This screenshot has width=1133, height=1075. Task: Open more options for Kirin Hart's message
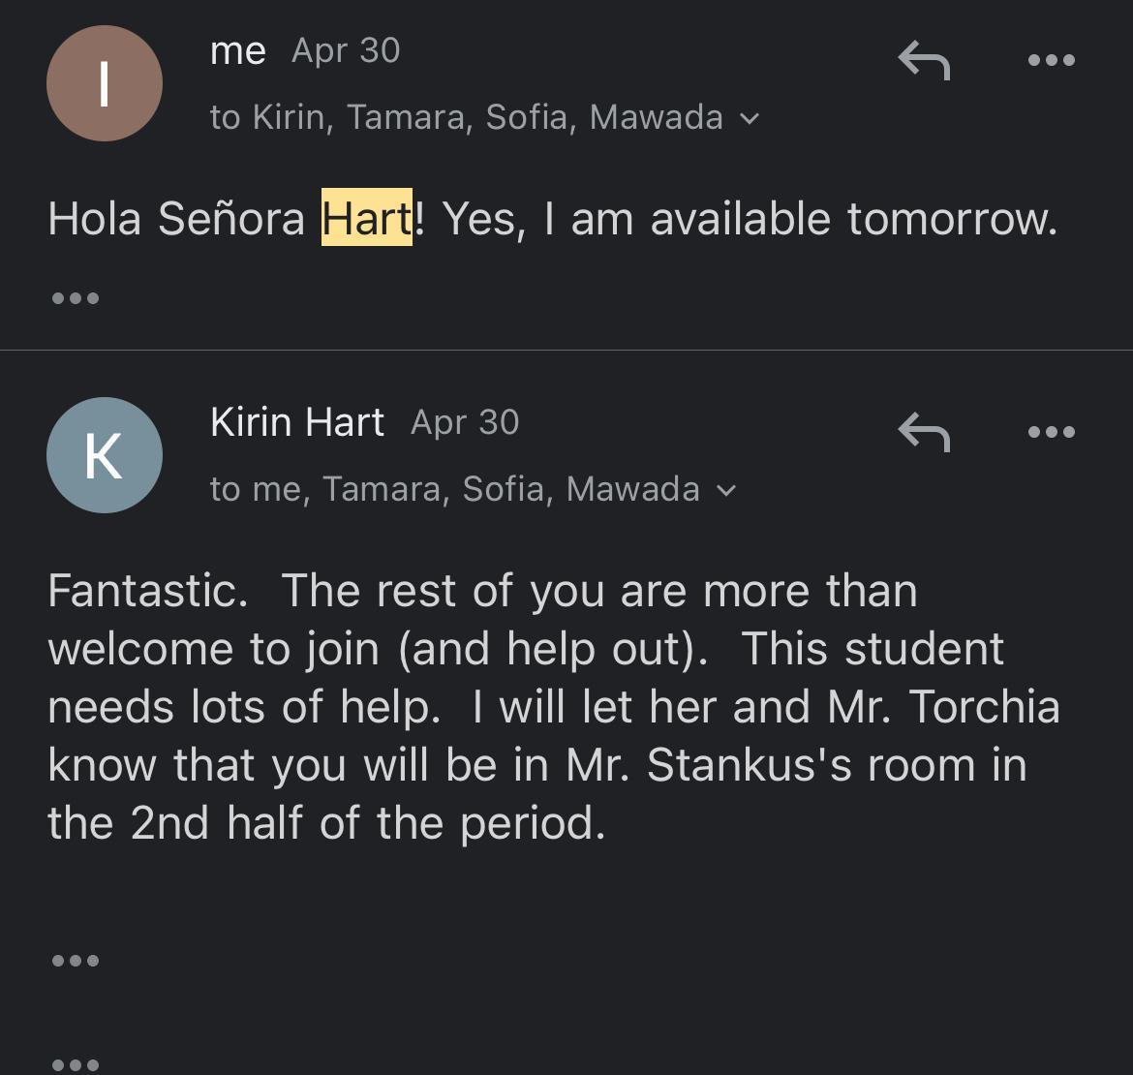[1051, 432]
